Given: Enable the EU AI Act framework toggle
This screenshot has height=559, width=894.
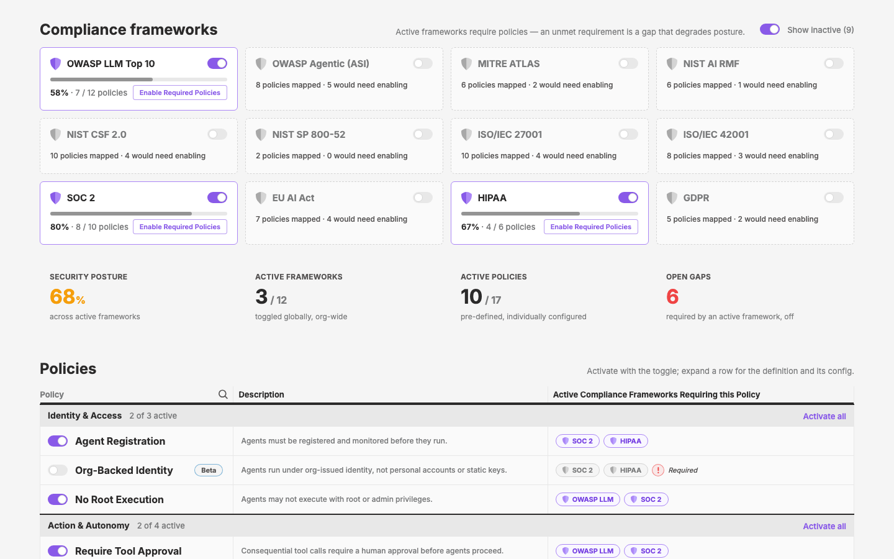Looking at the screenshot, I should (x=423, y=198).
